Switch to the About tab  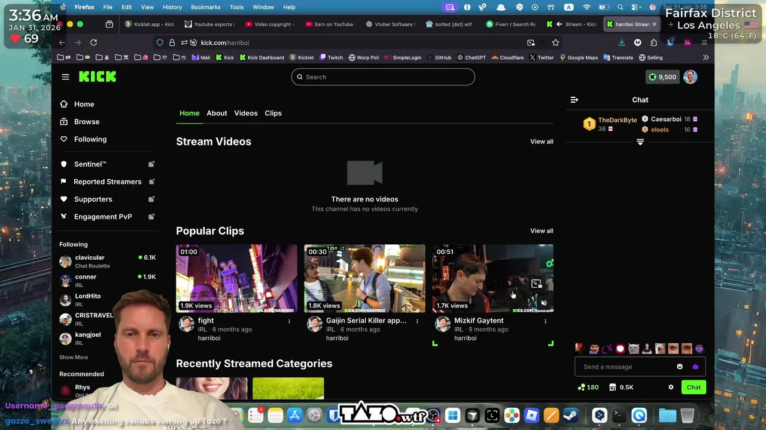[217, 113]
